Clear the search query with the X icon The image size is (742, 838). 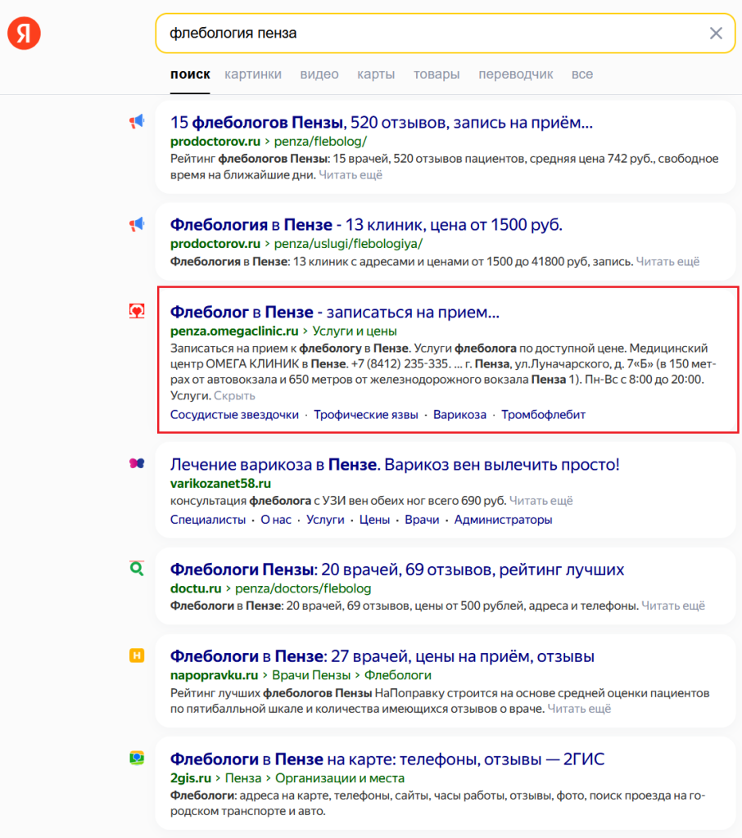click(716, 33)
